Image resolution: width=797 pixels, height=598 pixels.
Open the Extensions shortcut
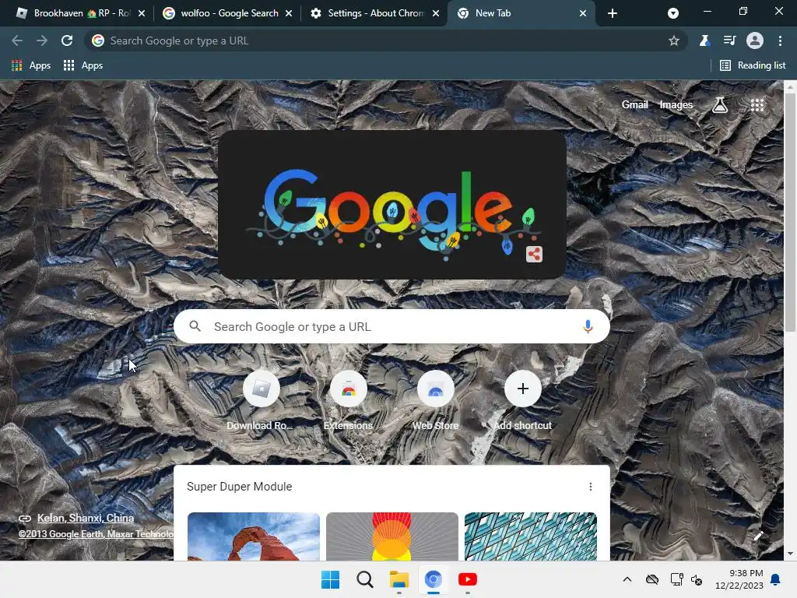(x=348, y=402)
